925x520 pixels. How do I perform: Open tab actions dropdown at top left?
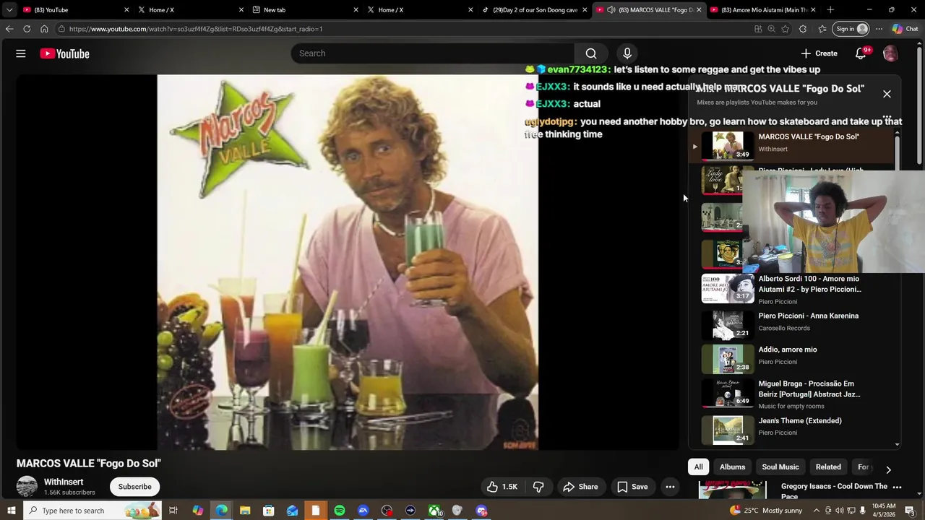pyautogui.click(x=9, y=10)
